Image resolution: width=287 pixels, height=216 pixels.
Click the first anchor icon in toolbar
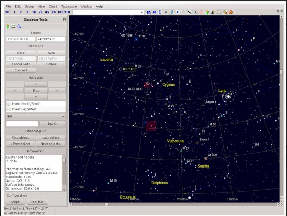(x=184, y=12)
